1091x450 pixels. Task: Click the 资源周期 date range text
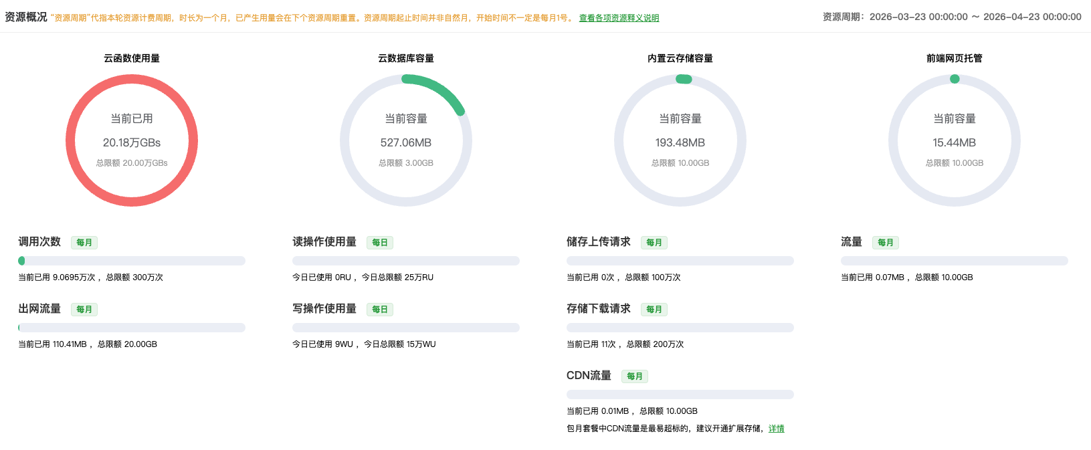[951, 17]
